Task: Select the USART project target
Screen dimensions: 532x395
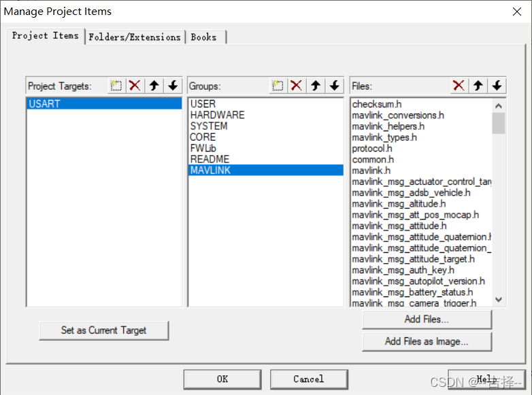Action: (x=104, y=104)
